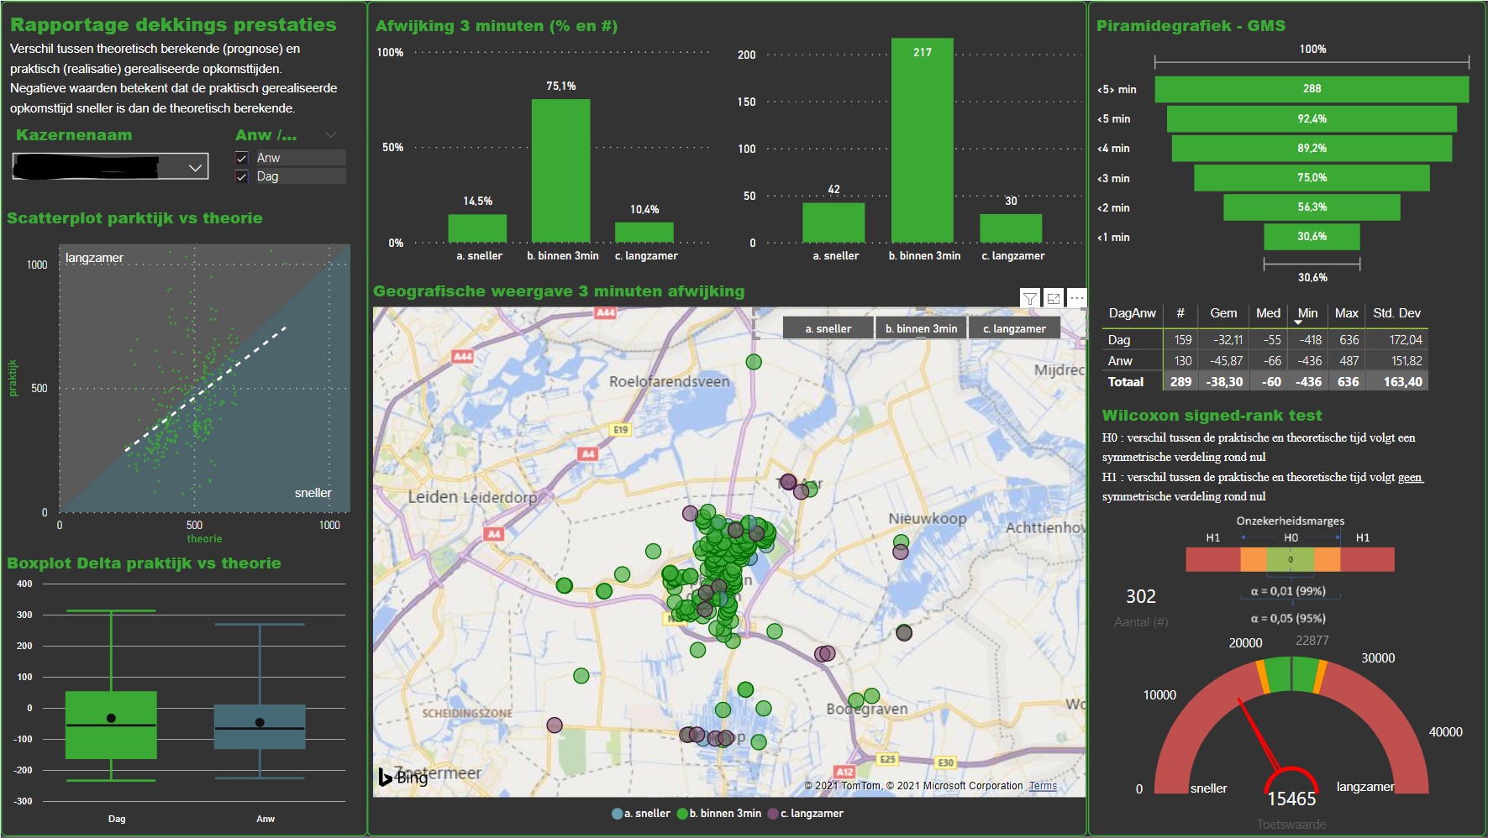Click the table cell showing 487
1488x838 pixels.
[x=1349, y=361]
